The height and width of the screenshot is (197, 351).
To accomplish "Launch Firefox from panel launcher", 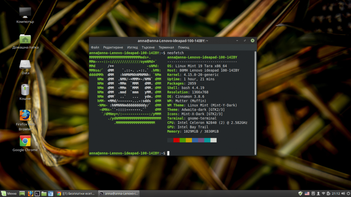I will (x=31, y=194).
